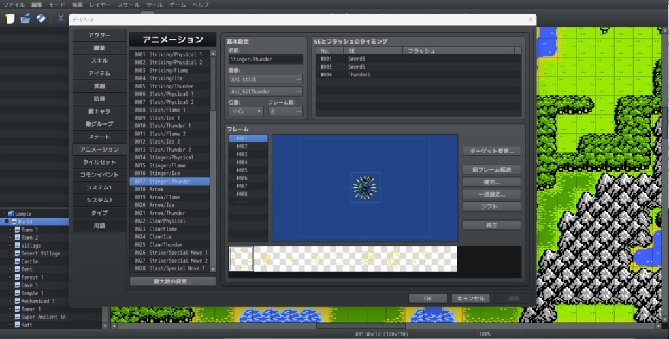
Task: Select second animation pattern thumbnail cell
Action: pos(267,259)
